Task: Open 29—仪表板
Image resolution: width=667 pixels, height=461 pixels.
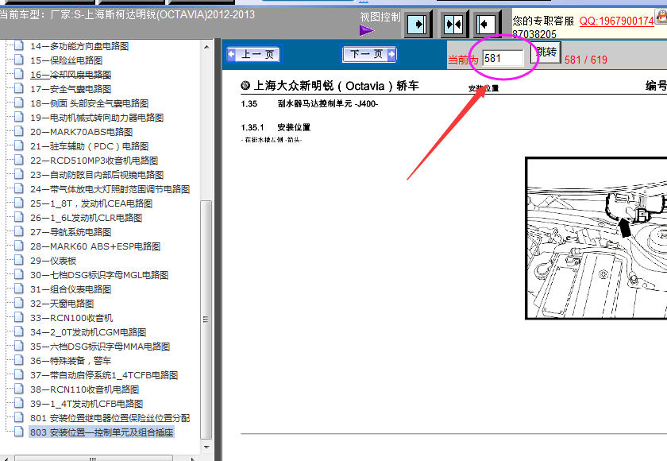Action: (53, 261)
